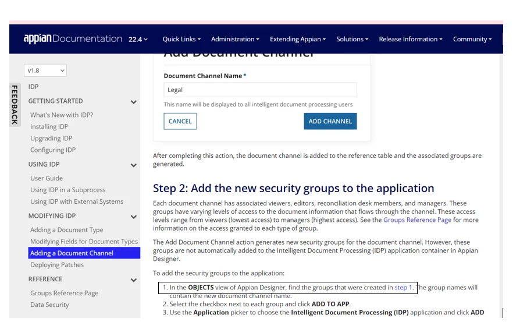Click the Document Channel Name label
527x336 pixels.
205,76
